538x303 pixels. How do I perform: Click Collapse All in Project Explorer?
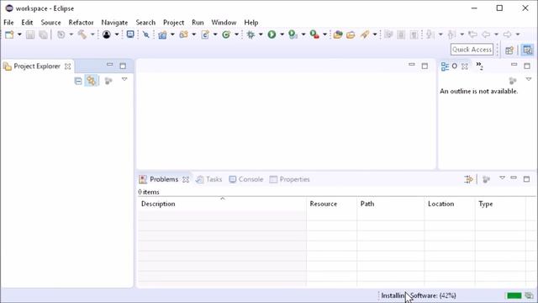coord(78,81)
